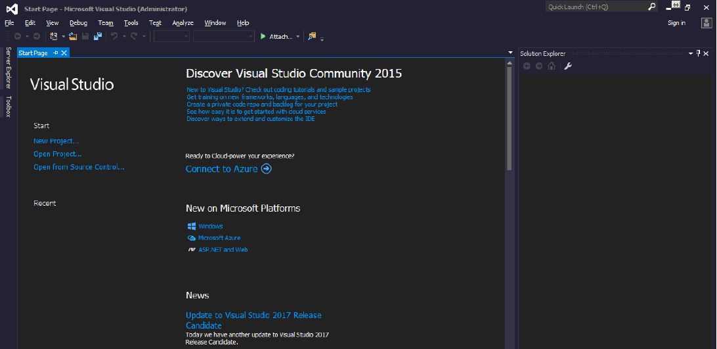Open Update to Visual Studio 2017 news link
717x349 pixels.
(253, 320)
